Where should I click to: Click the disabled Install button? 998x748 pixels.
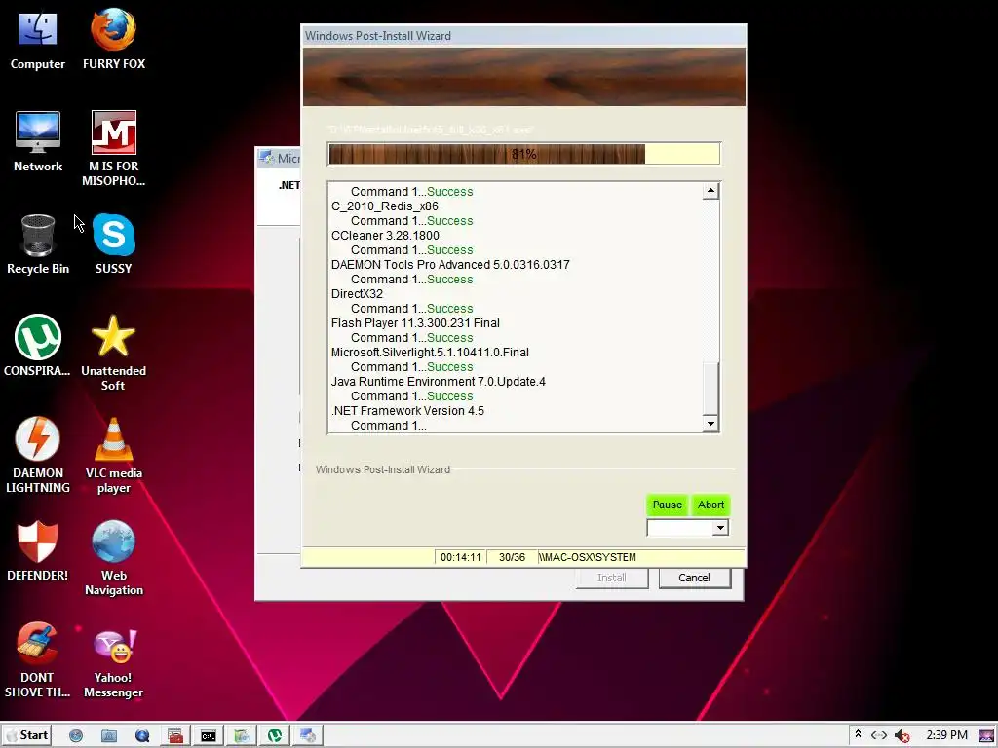[x=611, y=578]
